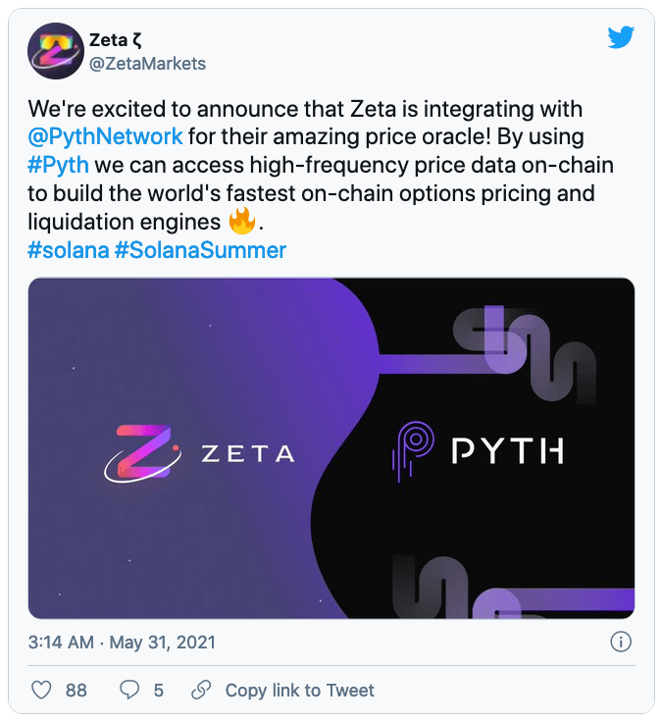Open the 3:14 AM · May 31, 2021 timestamp
Screen dimensions: 662x721
coord(122,642)
